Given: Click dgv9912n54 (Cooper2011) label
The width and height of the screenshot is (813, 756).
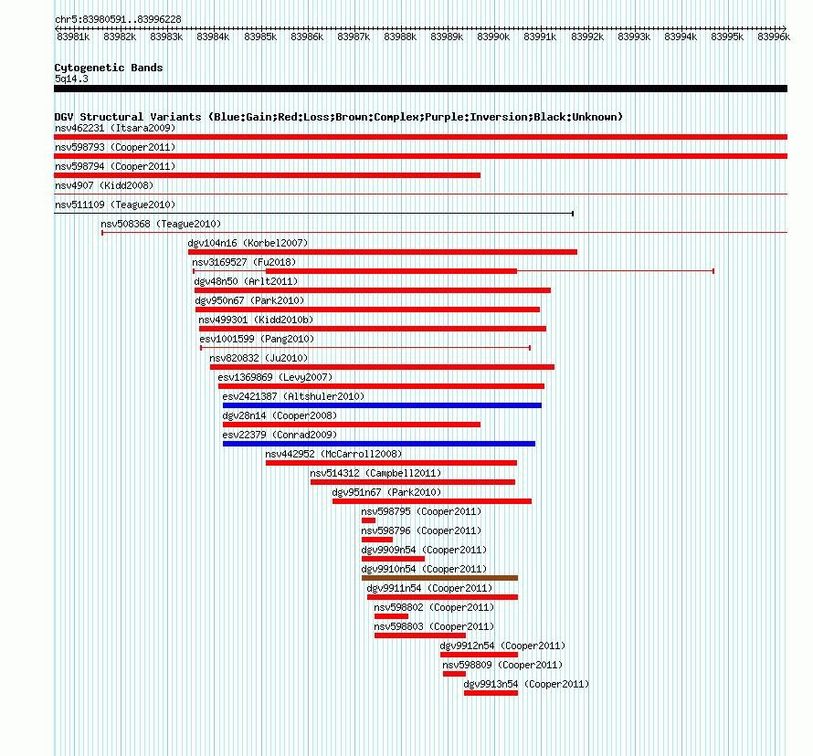Looking at the screenshot, I should point(502,646).
